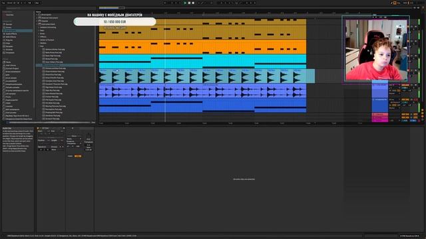Click the round Record transport button

(x=193, y=3)
